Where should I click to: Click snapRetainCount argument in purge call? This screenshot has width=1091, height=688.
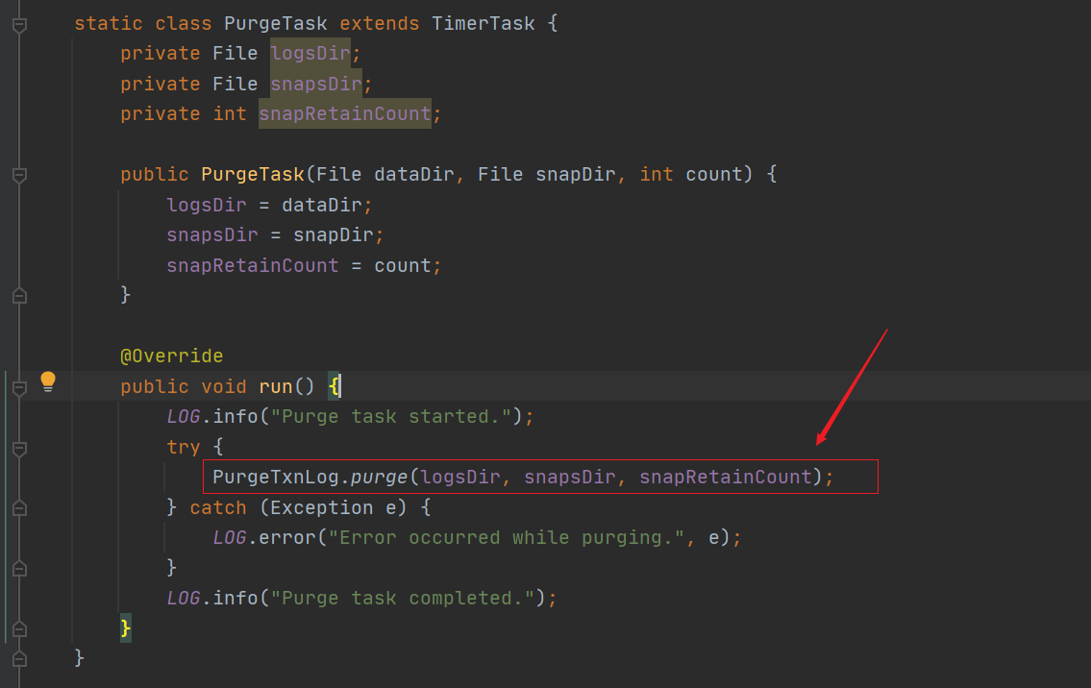pyautogui.click(x=726, y=478)
